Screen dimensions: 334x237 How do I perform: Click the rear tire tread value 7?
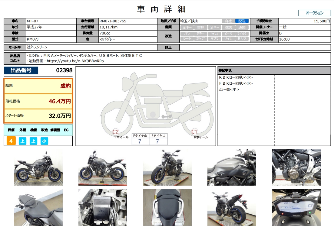tap(157, 141)
